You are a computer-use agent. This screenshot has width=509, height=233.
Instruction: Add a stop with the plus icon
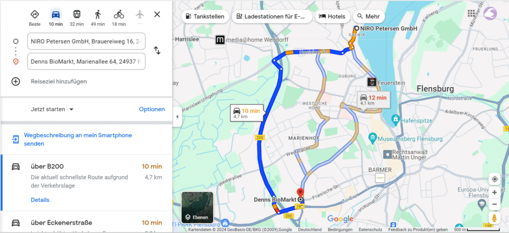tap(15, 81)
